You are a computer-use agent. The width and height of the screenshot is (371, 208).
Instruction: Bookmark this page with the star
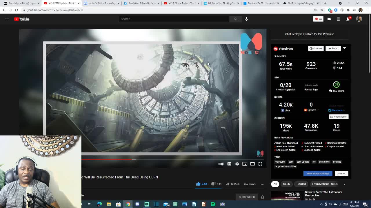(x=322, y=10)
